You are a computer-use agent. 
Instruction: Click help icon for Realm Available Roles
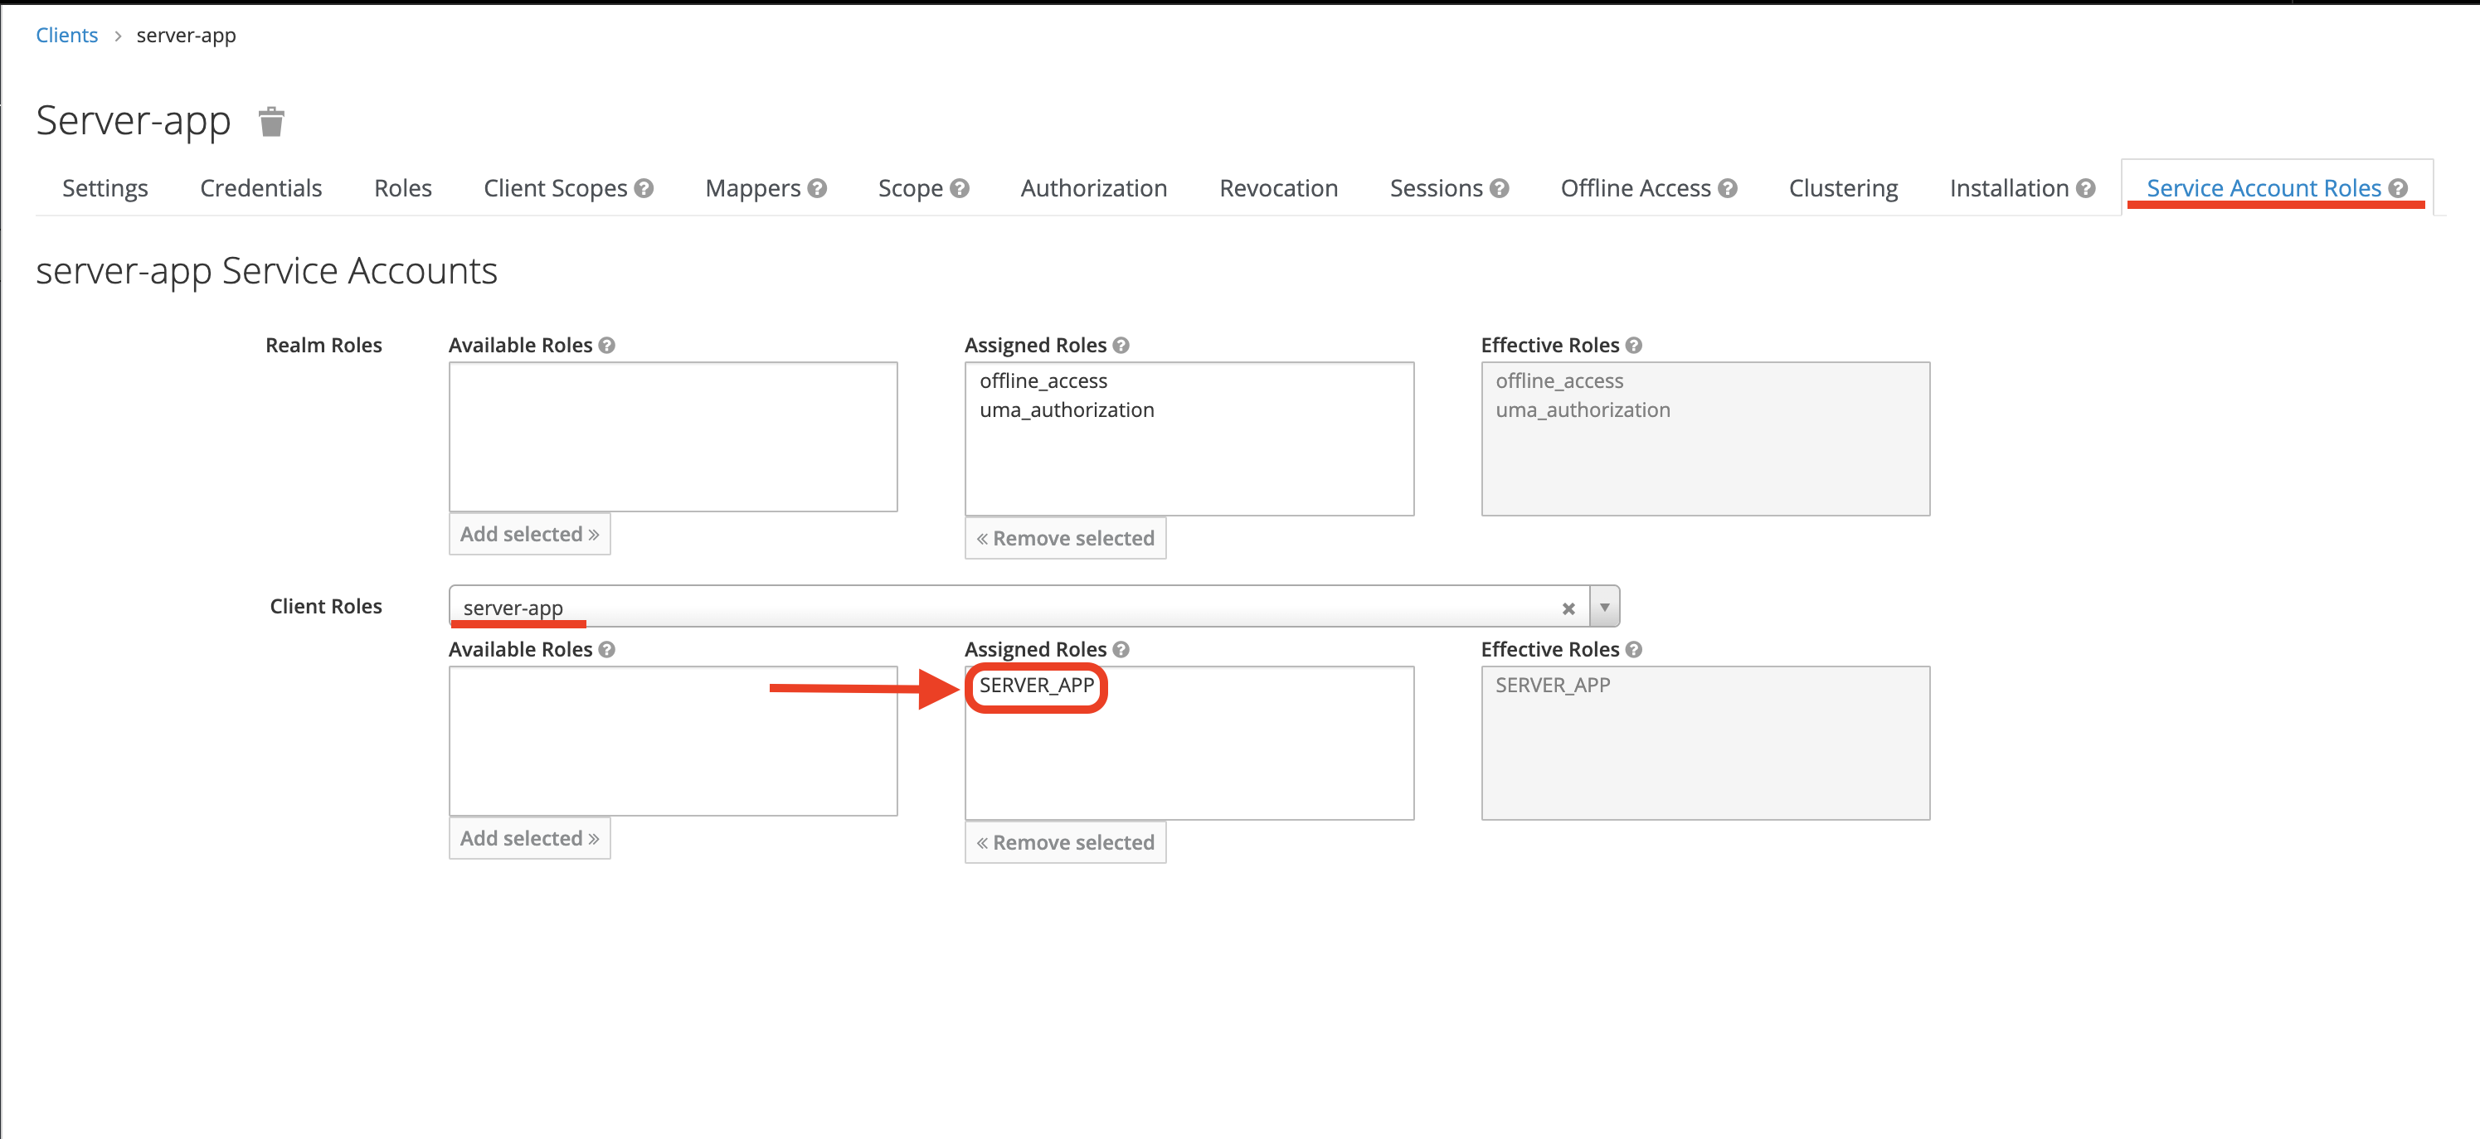(606, 346)
